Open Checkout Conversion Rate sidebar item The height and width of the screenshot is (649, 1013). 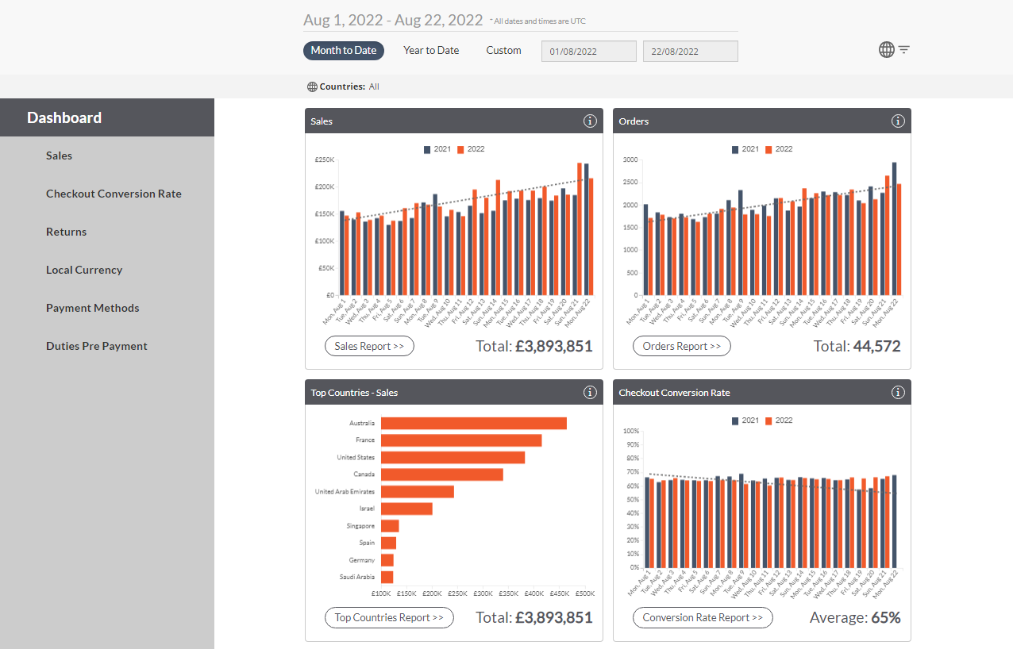point(114,194)
